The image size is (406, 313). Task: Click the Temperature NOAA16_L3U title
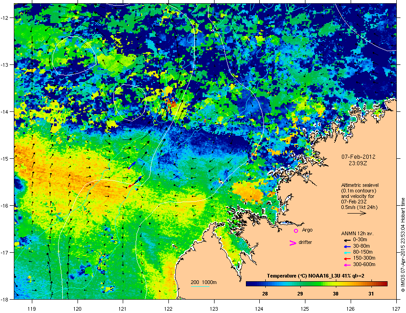point(316,276)
